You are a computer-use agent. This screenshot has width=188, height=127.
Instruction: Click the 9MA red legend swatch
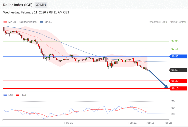coord(18,95)
